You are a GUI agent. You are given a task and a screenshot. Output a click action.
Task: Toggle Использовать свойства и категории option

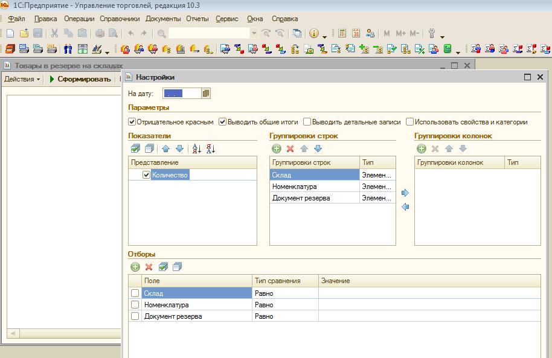[x=409, y=122]
